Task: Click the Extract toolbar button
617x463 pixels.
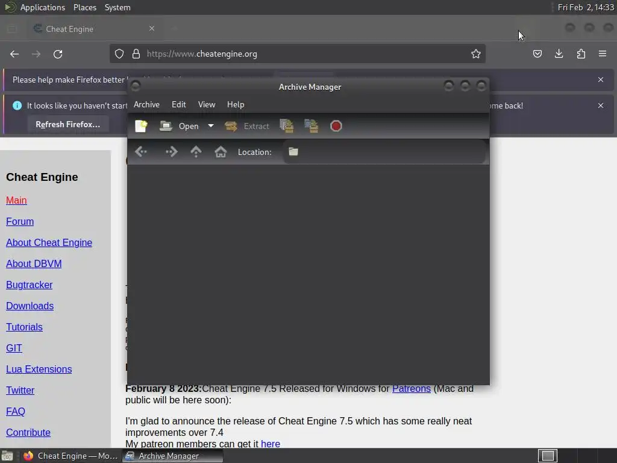Action: click(246, 126)
